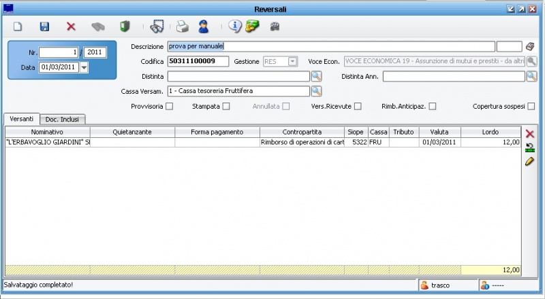Viewport: 545px width, 299px height.
Task: Click the red X beside the table
Action: click(x=529, y=133)
